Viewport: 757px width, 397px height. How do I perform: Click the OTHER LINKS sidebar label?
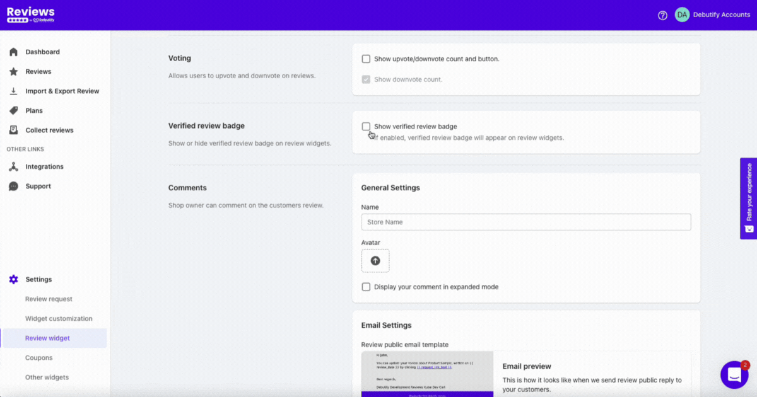[x=25, y=149]
